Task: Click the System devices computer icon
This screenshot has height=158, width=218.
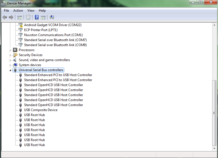Action: point(15,65)
